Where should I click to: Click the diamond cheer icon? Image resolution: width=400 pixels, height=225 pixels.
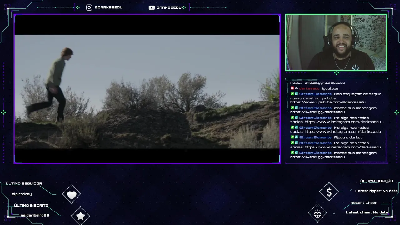click(317, 214)
